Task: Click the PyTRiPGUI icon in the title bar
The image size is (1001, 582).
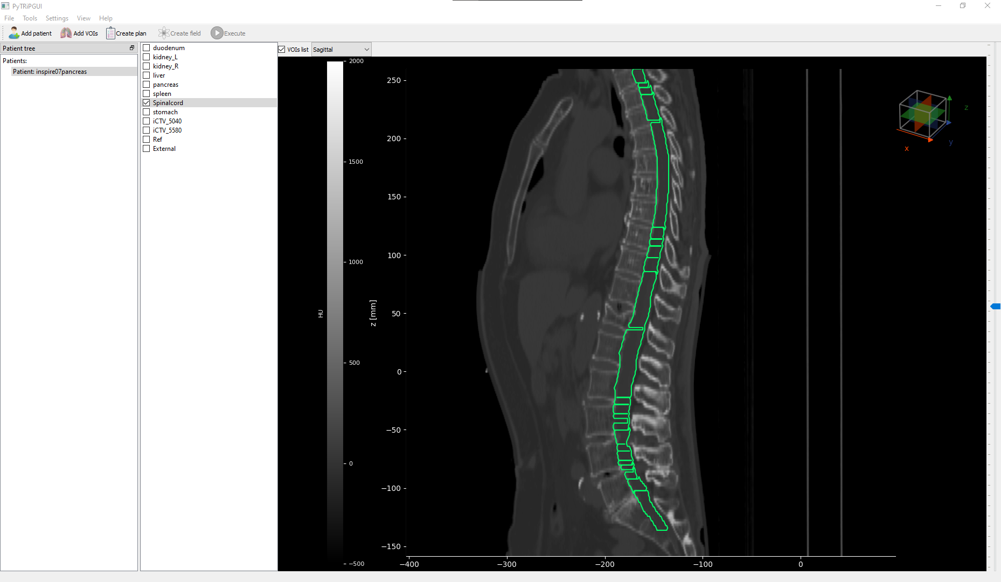Action: pos(6,6)
